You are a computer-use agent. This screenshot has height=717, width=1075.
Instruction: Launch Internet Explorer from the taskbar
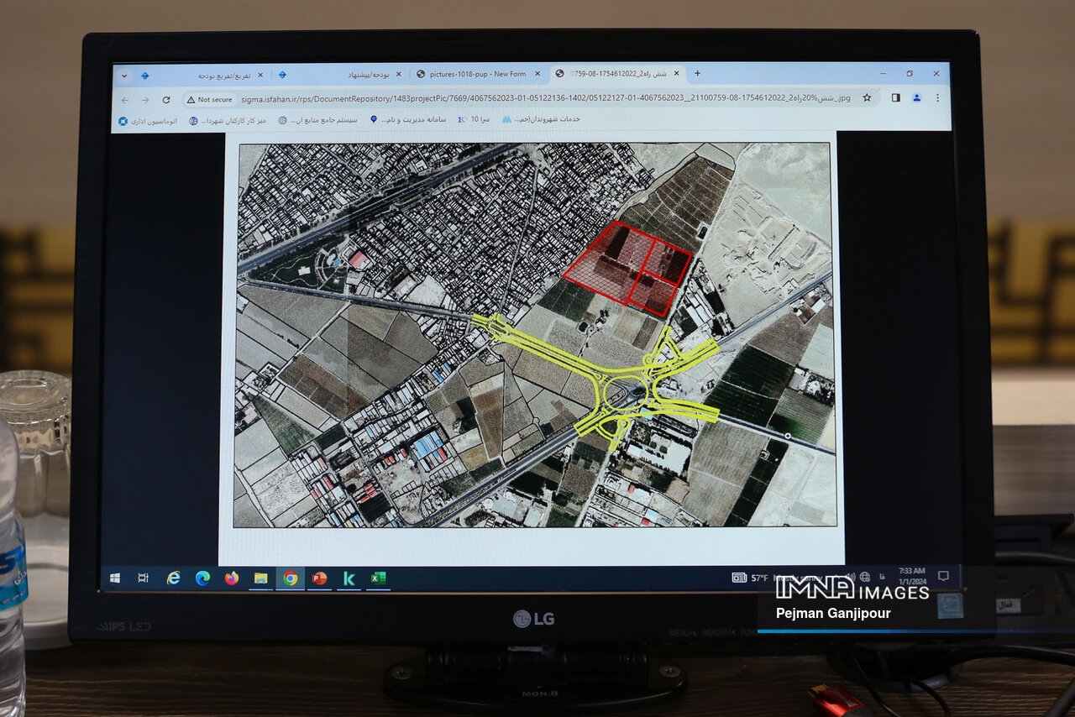tap(173, 578)
